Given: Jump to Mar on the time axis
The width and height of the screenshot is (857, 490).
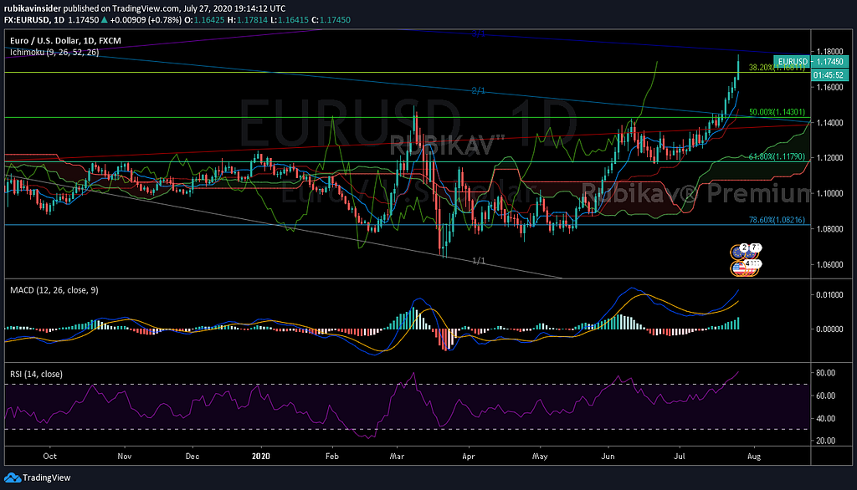Looking at the screenshot, I should pos(398,456).
